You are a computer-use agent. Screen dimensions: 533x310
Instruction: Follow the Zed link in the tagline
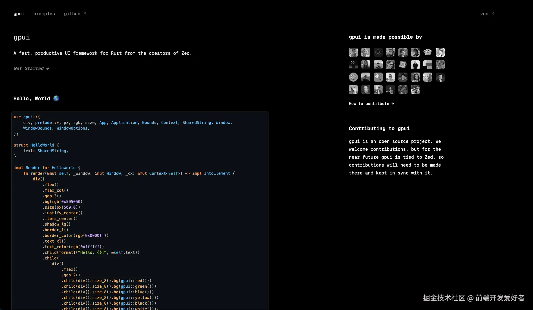tap(185, 53)
